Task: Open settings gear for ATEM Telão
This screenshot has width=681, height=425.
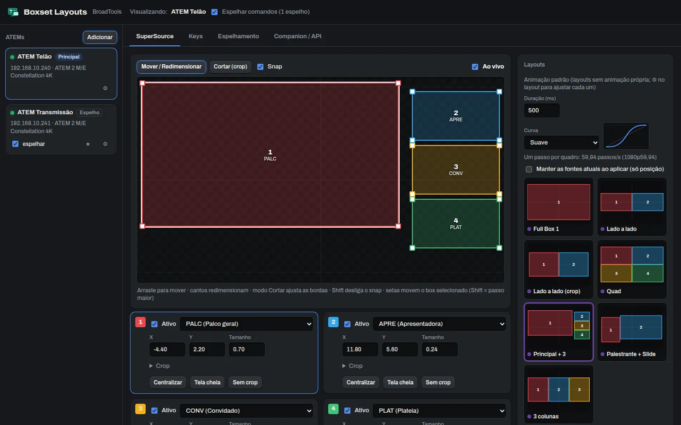Action: pyautogui.click(x=105, y=88)
